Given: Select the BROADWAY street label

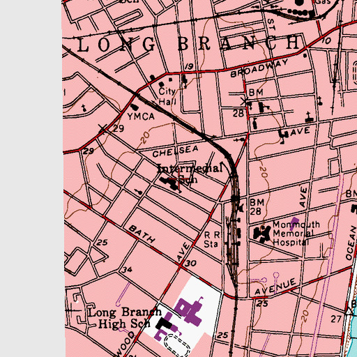Looking at the screenshot, I should (259, 68).
